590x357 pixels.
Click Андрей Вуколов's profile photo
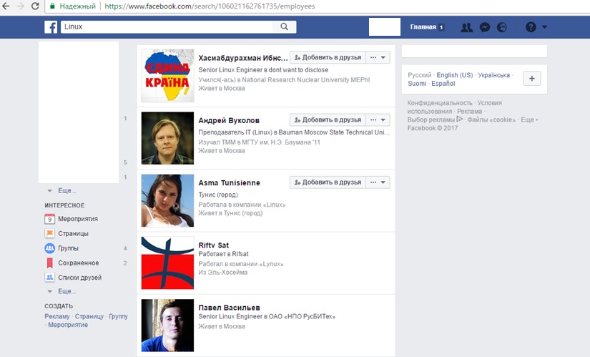pyautogui.click(x=167, y=138)
